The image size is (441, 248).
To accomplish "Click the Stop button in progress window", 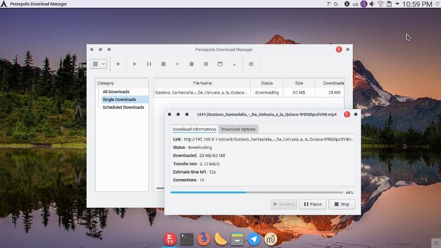I will click(x=342, y=204).
